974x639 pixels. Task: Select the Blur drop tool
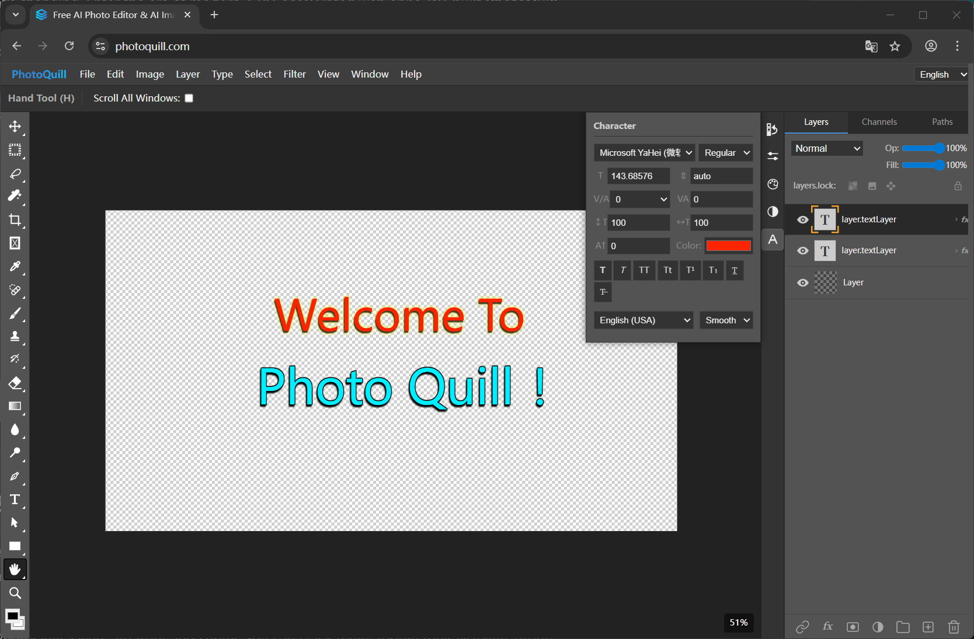click(x=15, y=430)
